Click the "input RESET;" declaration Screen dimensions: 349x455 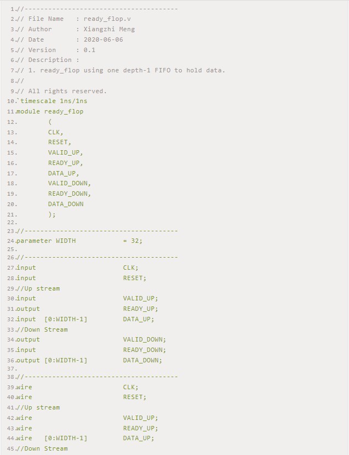tap(81, 278)
